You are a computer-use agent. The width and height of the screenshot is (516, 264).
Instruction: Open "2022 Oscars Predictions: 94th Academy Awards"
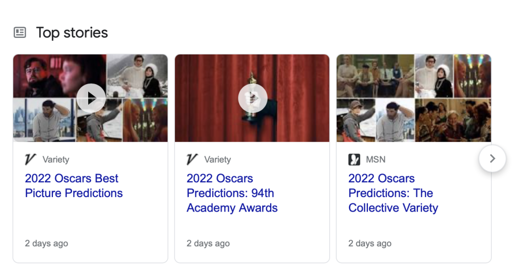pos(232,193)
